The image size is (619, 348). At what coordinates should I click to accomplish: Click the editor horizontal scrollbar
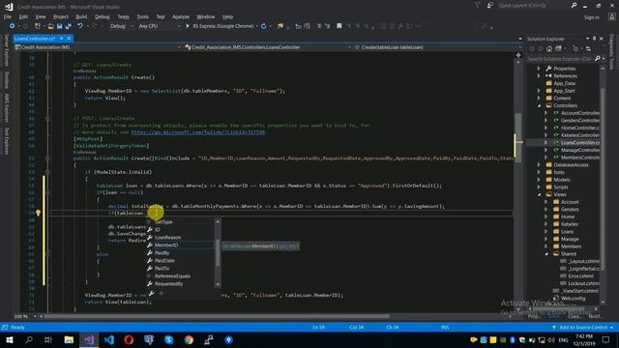(217, 316)
